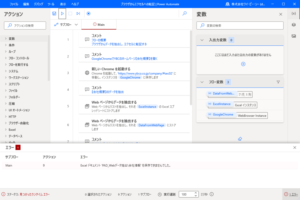This screenshot has width=300, height=200.
Task: Select the Main error row for action 9
Action: (150, 165)
